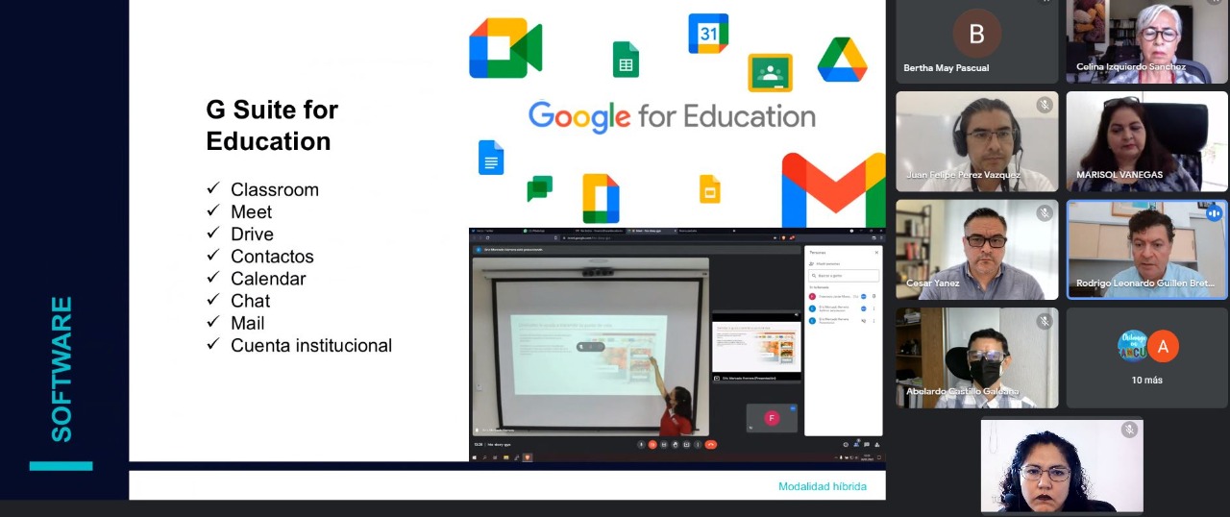Click the yellow Google Slides icon

point(709,188)
